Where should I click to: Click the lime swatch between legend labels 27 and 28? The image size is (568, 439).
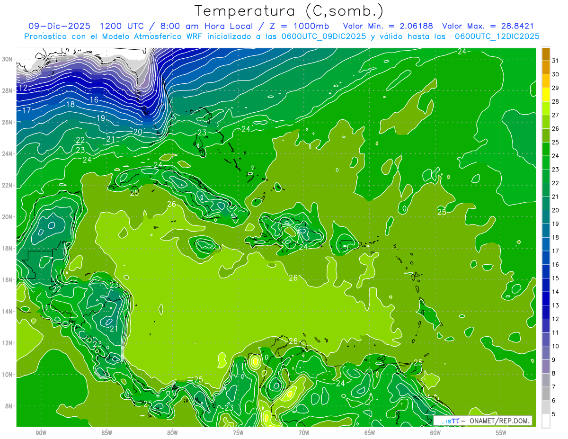tap(546, 108)
